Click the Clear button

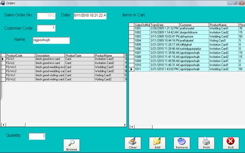[133, 143]
